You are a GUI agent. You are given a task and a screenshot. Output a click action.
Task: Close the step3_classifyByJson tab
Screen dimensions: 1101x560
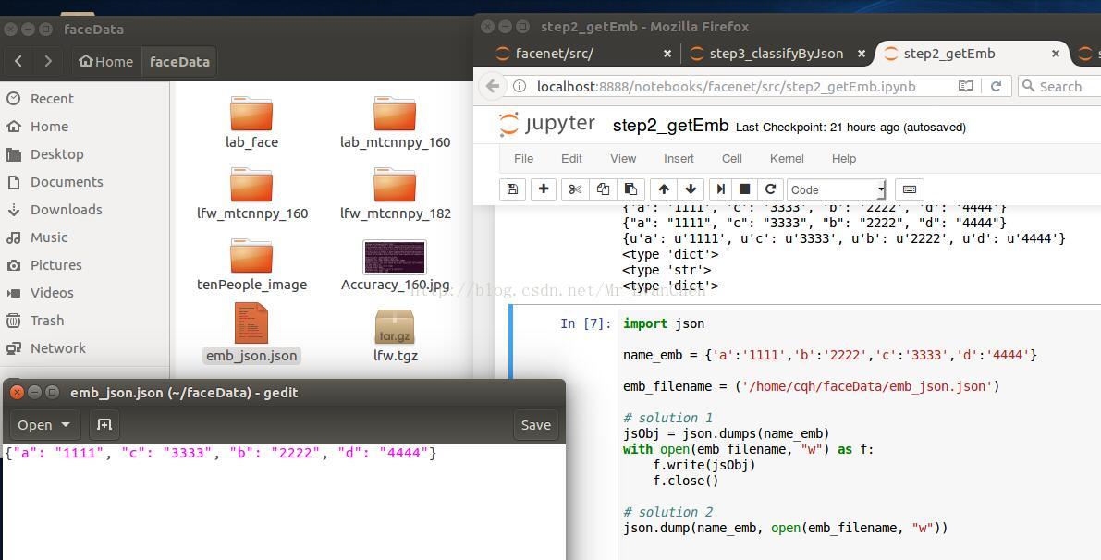861,54
